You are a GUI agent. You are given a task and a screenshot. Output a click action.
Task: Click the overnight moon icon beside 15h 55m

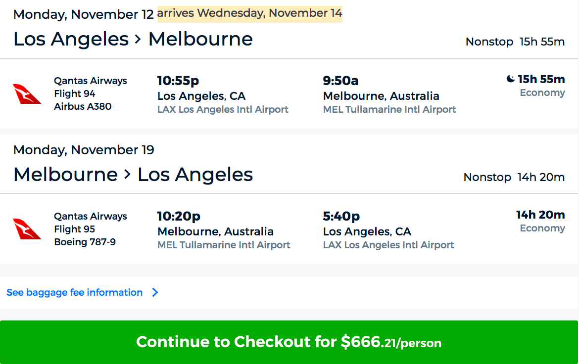[510, 79]
